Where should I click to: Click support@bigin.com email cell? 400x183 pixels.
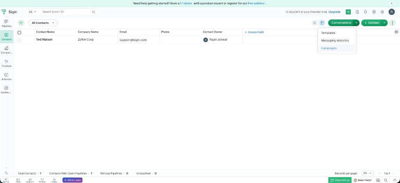[133, 40]
